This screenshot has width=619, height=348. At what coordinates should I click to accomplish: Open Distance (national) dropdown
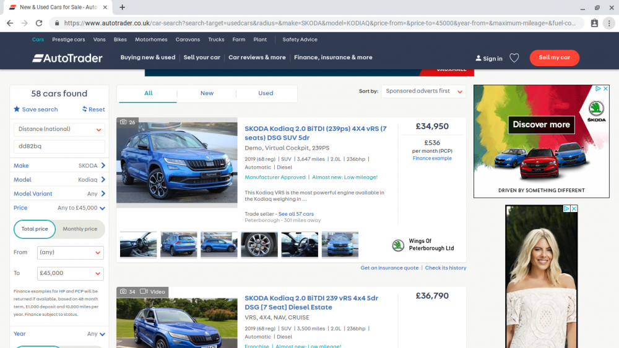pyautogui.click(x=59, y=129)
